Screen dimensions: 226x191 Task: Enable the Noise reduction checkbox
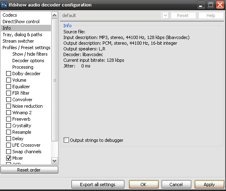[9, 106]
